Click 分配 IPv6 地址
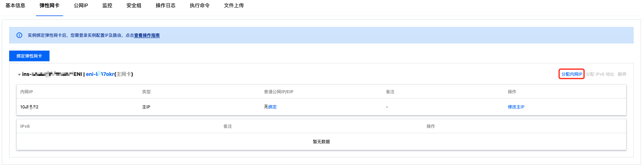 (x=600, y=74)
